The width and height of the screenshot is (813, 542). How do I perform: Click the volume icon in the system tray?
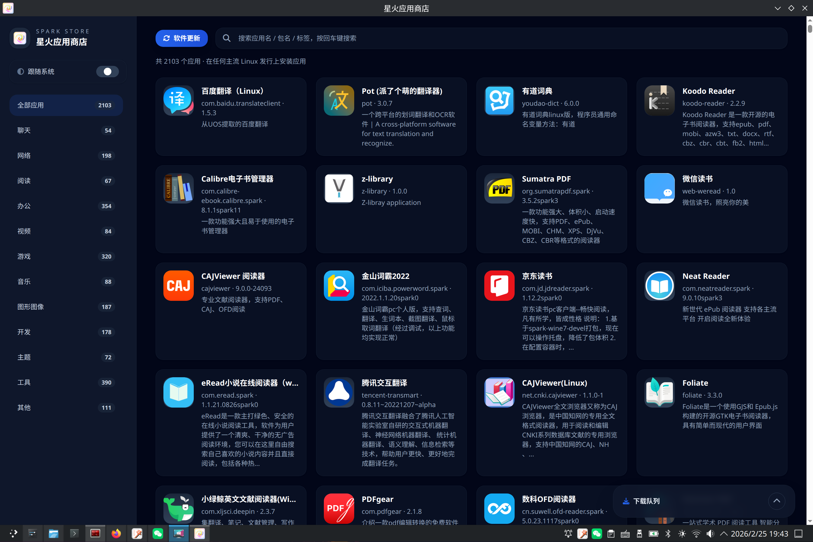(710, 533)
